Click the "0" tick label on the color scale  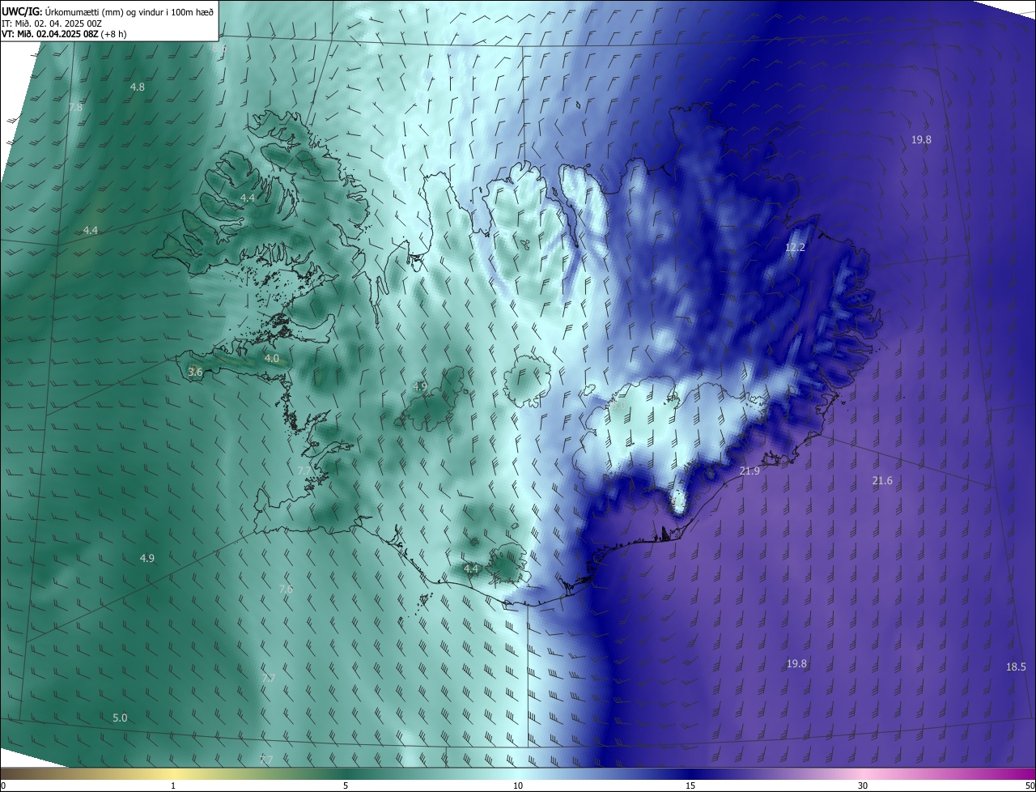[3, 786]
